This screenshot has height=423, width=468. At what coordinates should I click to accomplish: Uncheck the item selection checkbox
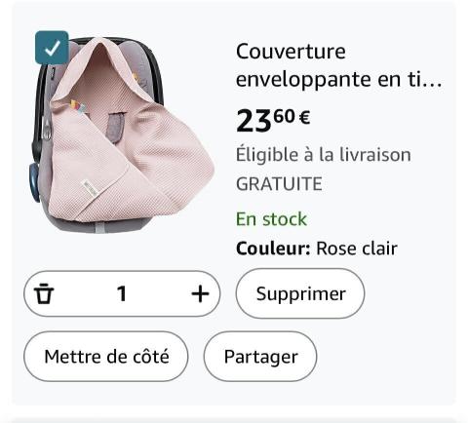click(52, 48)
